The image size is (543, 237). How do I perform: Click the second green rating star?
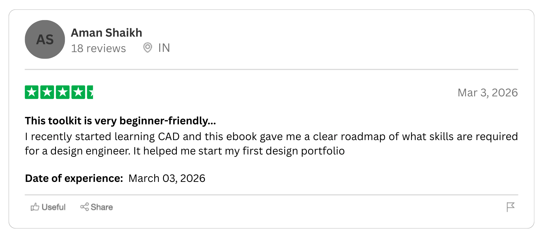pos(47,92)
